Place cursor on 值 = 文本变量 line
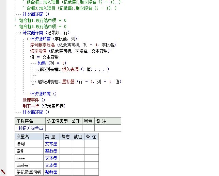Viewport: 219px width, 176px height. 44,57
